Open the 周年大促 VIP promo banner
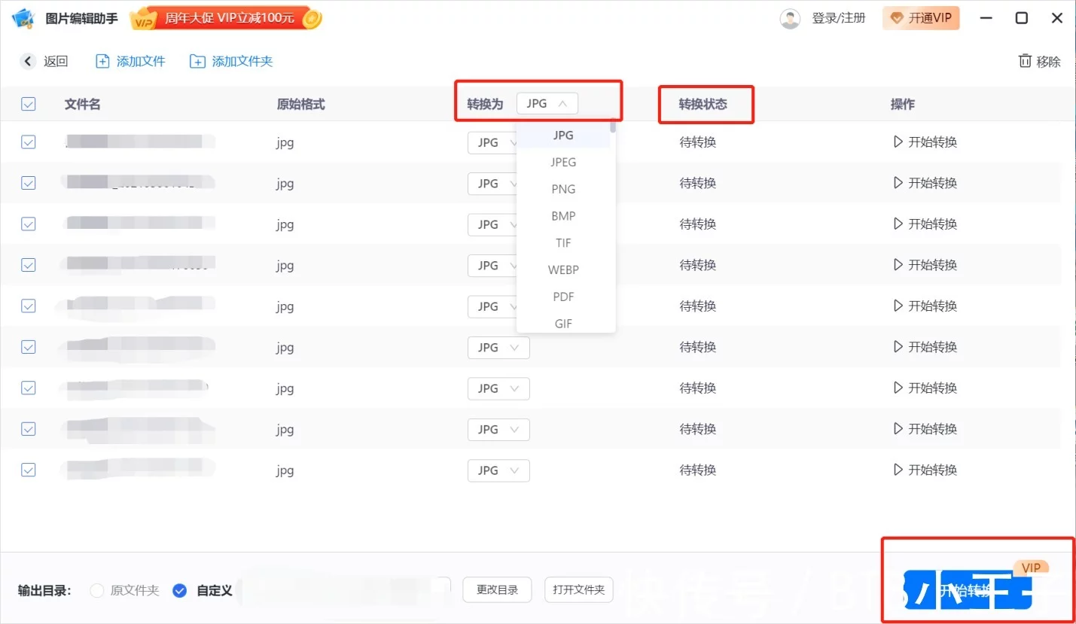Viewport: 1076px width, 624px height. (226, 19)
